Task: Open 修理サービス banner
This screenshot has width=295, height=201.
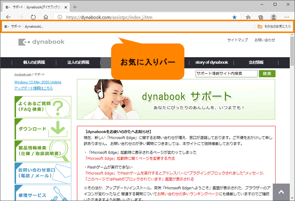Action: point(43,193)
